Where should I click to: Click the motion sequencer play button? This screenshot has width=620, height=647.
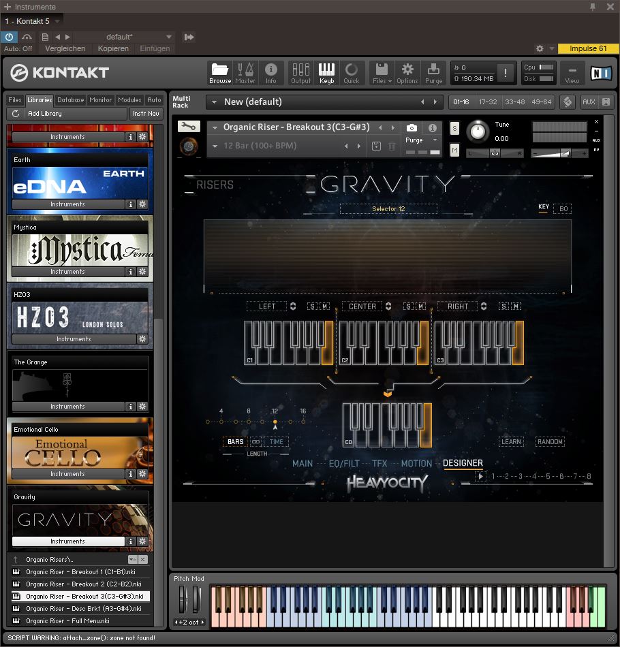pyautogui.click(x=480, y=476)
